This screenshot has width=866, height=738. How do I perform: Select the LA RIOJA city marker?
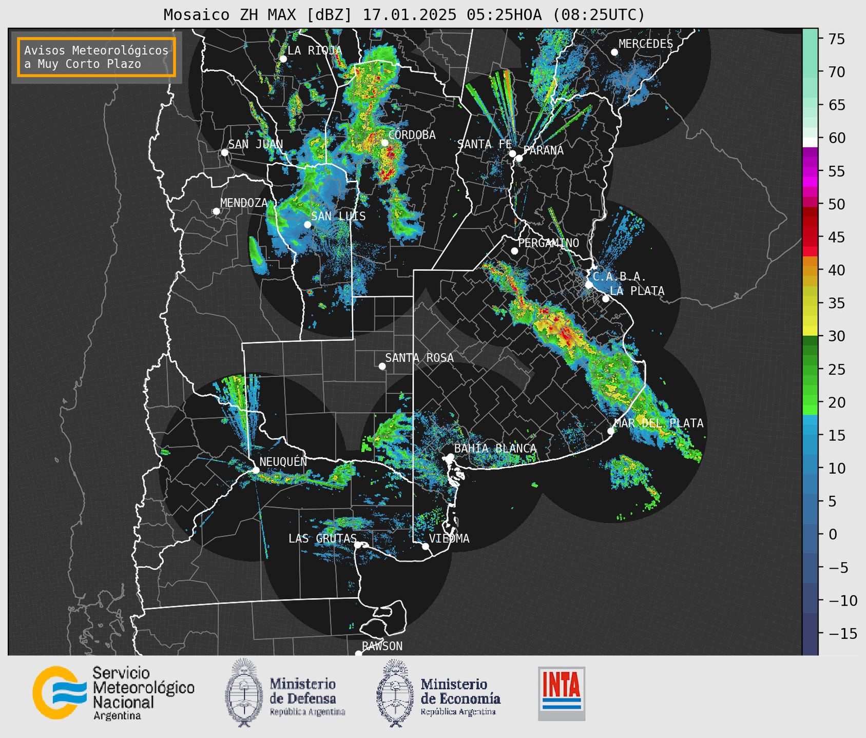coord(283,59)
